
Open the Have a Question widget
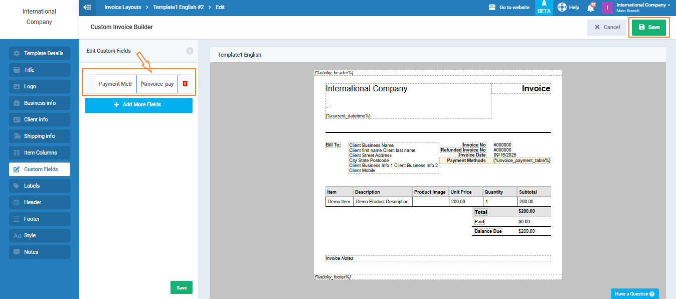click(x=634, y=294)
